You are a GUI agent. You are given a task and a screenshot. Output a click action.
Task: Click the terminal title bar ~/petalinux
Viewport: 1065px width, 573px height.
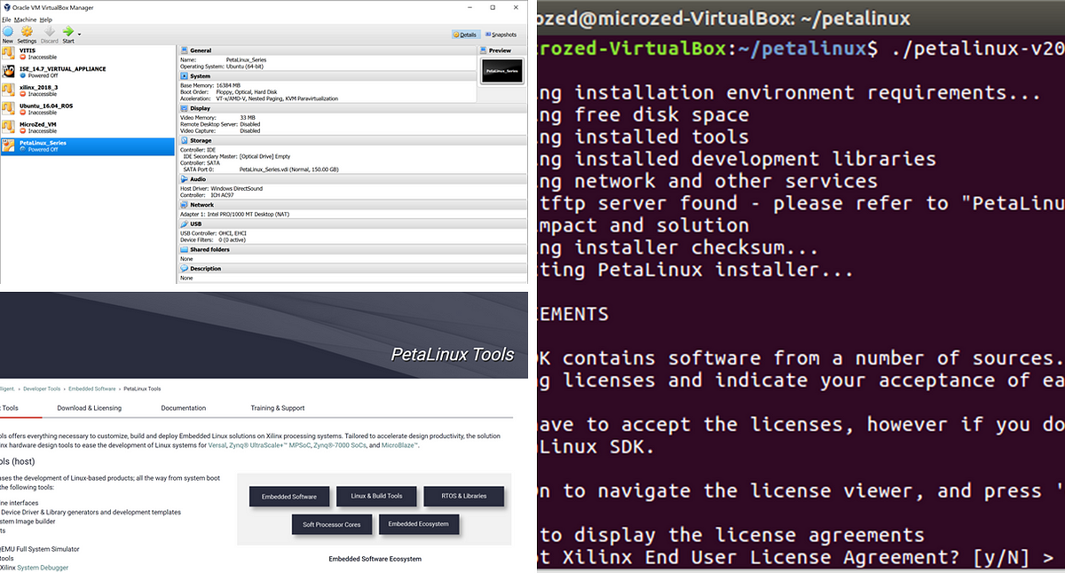(801, 16)
